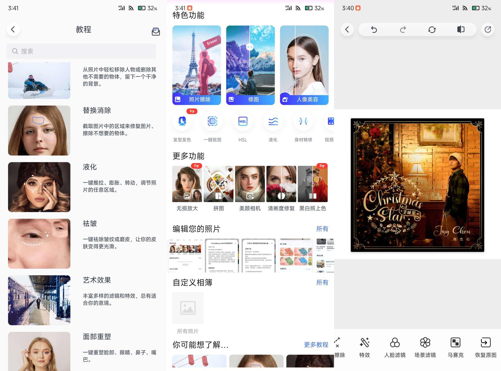Open the 液化 liquify wave icon
The width and height of the screenshot is (501, 371).
point(273,121)
